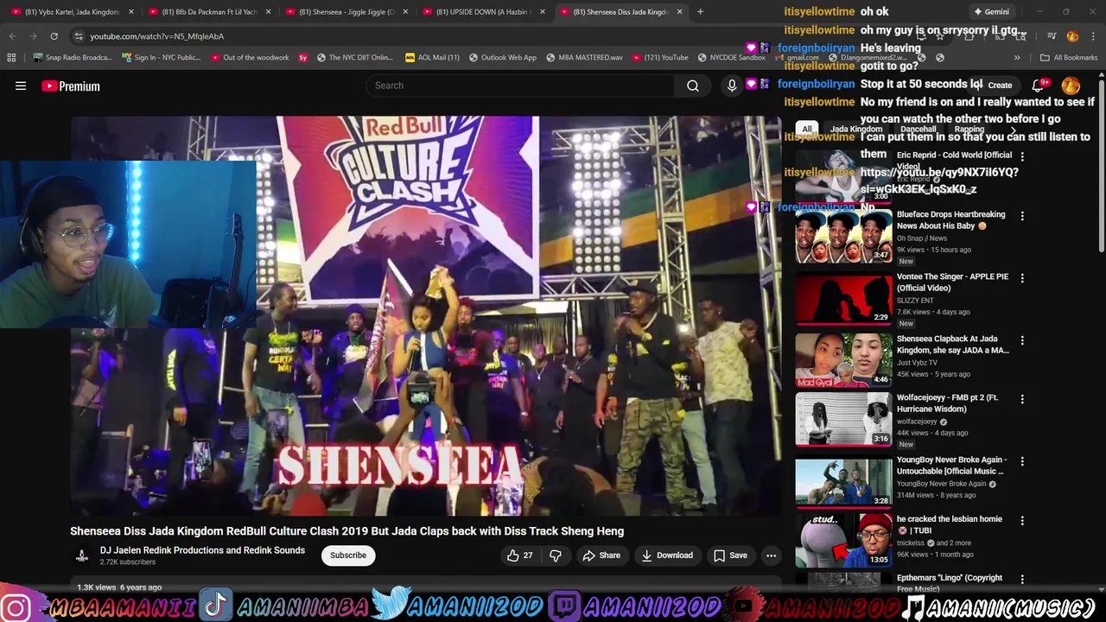Open YoungBoy Untouchable video thumbnail
The height and width of the screenshot is (622, 1106).
843,481
